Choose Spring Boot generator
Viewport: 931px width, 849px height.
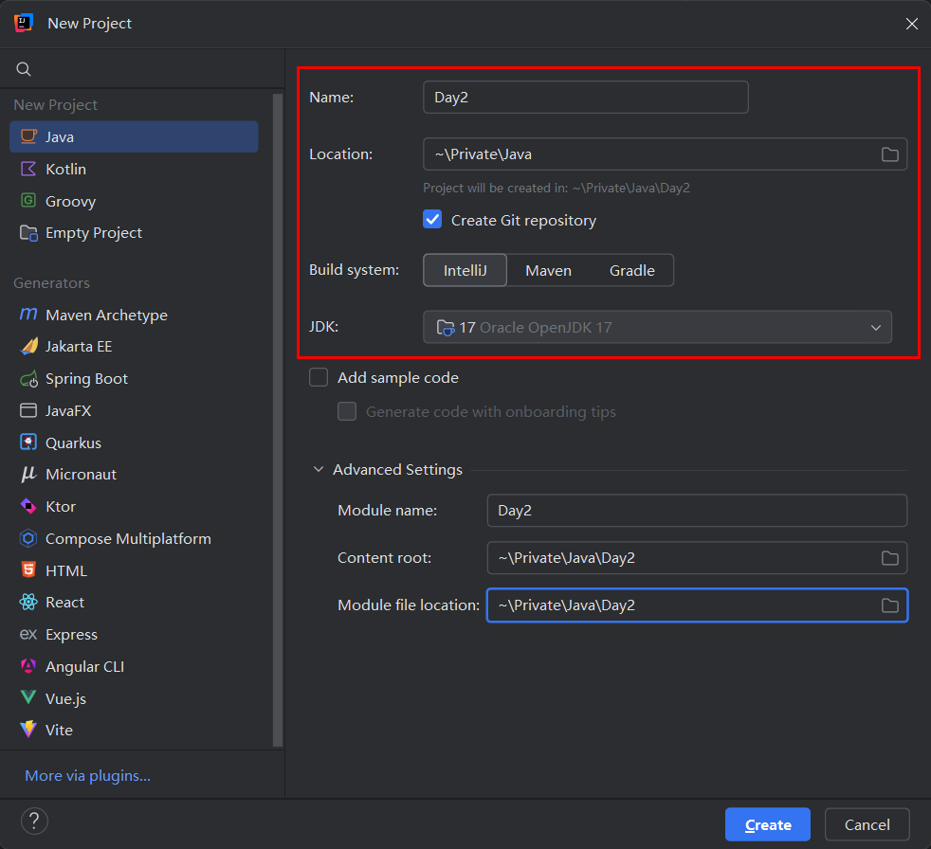pyautogui.click(x=135, y=378)
